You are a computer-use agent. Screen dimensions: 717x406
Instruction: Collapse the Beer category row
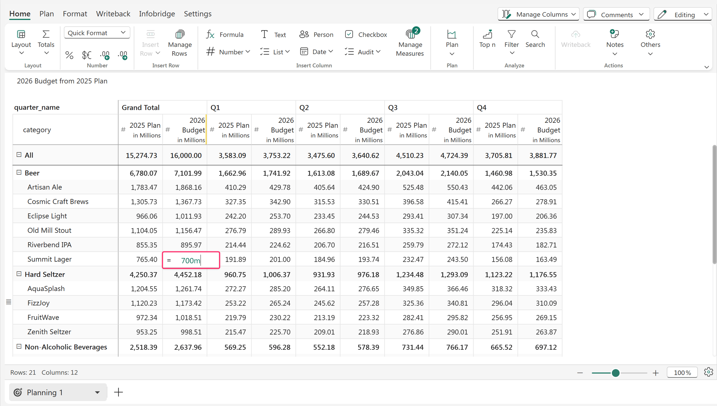click(19, 173)
